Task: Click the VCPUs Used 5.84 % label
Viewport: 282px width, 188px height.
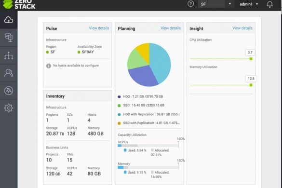Action: (x=137, y=150)
